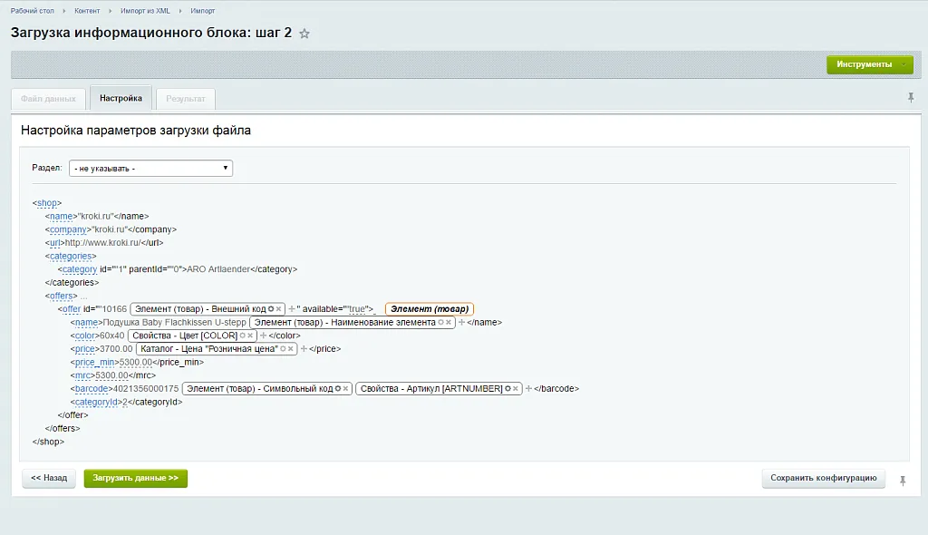Click the "Загрузить данные >>" button
The image size is (928, 535).
[134, 478]
